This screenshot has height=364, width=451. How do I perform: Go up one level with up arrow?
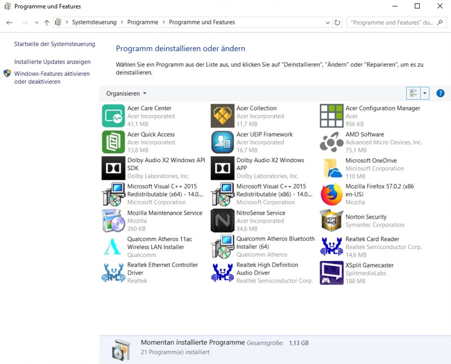47,22
